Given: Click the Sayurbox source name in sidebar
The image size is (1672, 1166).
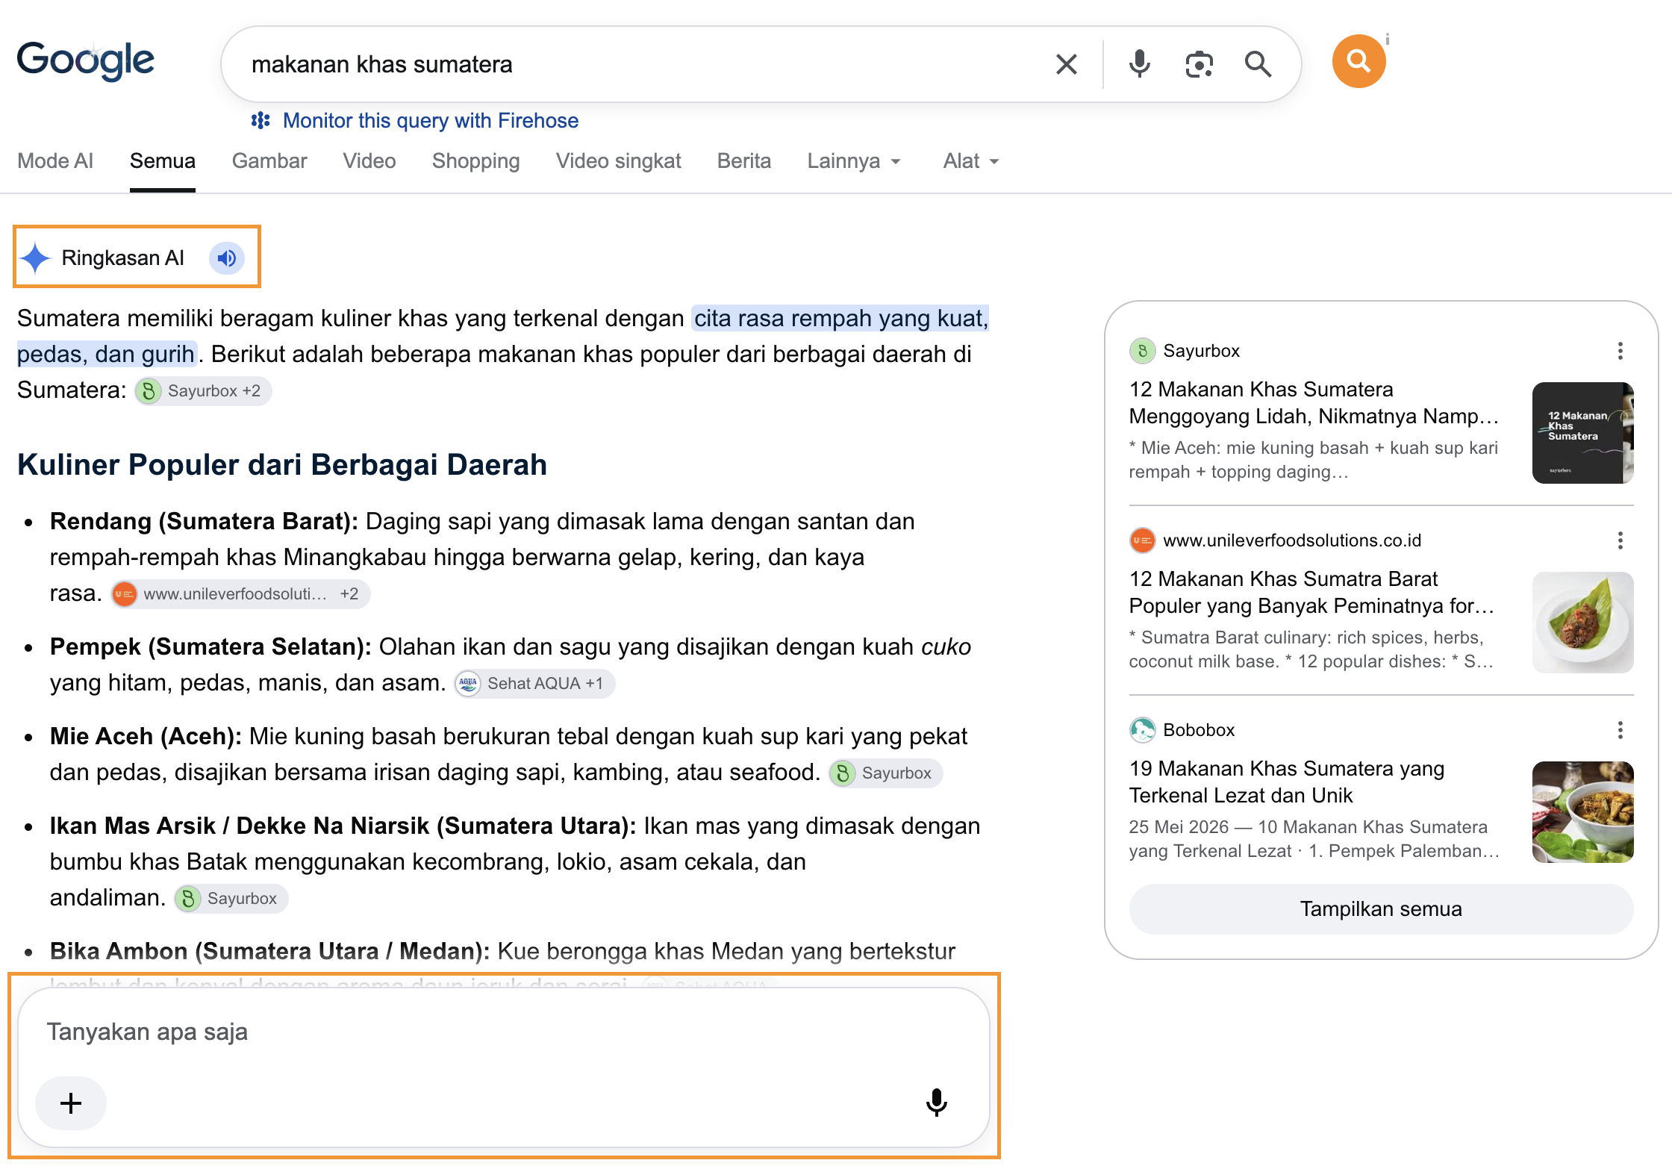Looking at the screenshot, I should tap(1201, 351).
